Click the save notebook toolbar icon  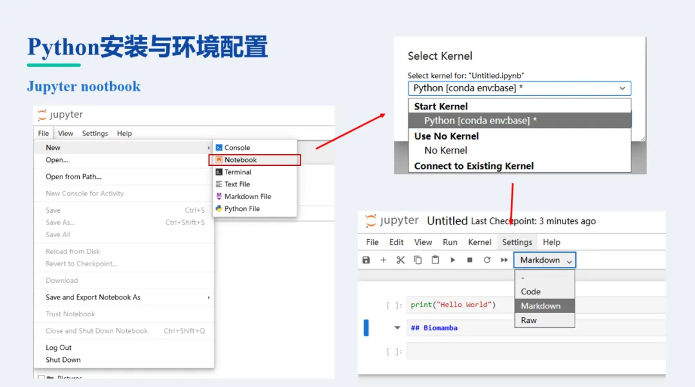click(366, 260)
